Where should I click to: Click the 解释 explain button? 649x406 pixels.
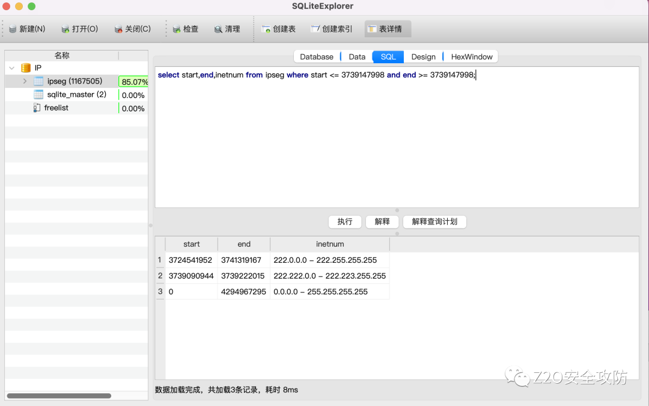382,221
